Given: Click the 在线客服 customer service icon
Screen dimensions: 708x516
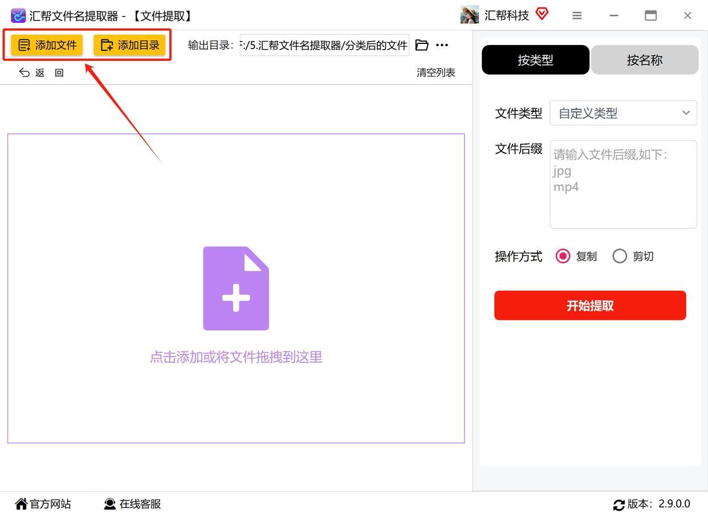Looking at the screenshot, I should pyautogui.click(x=109, y=503).
